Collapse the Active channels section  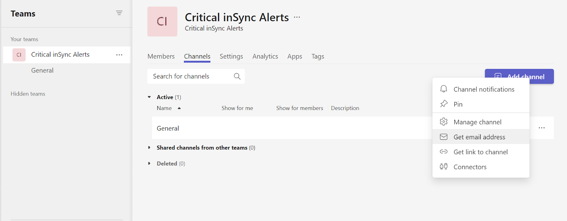149,97
